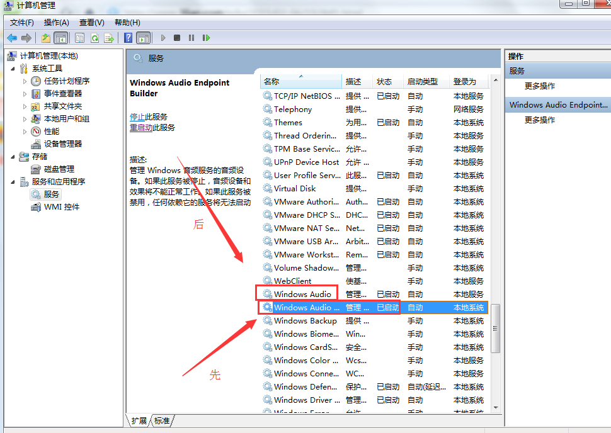Click the Forward arrow toolbar icon
Viewport: 611px width, 433px height.
[26, 38]
